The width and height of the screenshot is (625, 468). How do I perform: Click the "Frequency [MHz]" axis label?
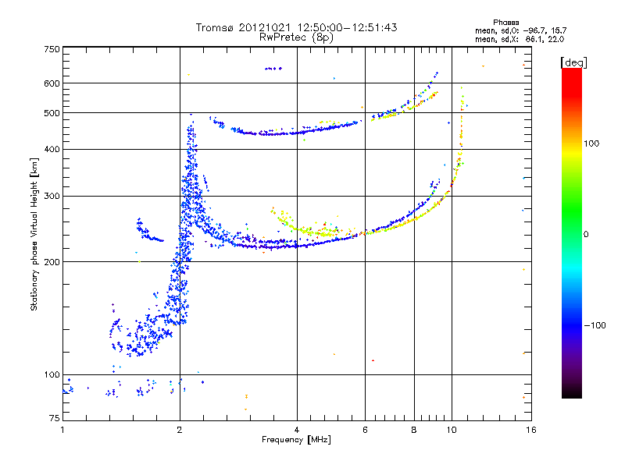(296, 440)
